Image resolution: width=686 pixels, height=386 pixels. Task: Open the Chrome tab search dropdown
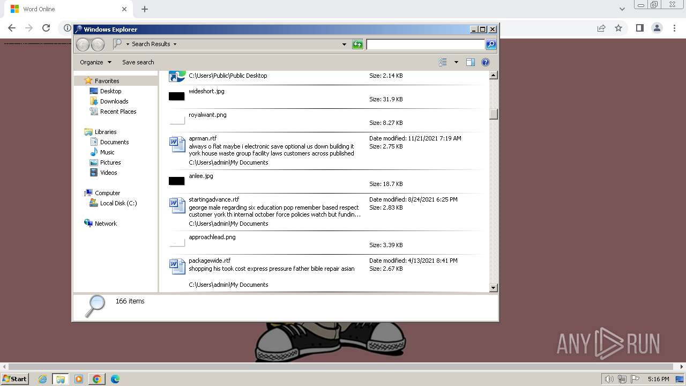click(622, 9)
